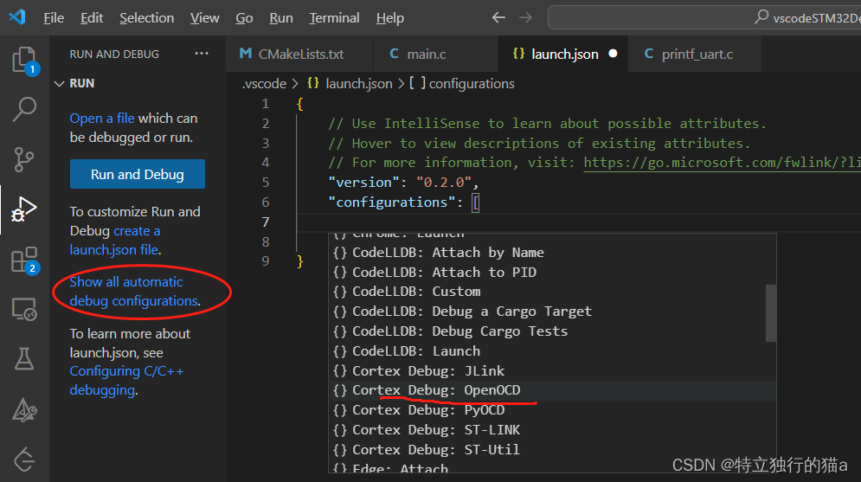The image size is (861, 482).
Task: Open the go.microsoft.com URL in comment
Action: 722,163
